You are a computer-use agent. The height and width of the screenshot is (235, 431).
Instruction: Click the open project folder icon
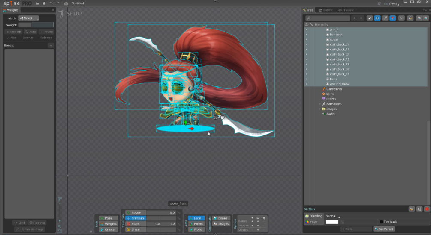pyautogui.click(x=37, y=3)
